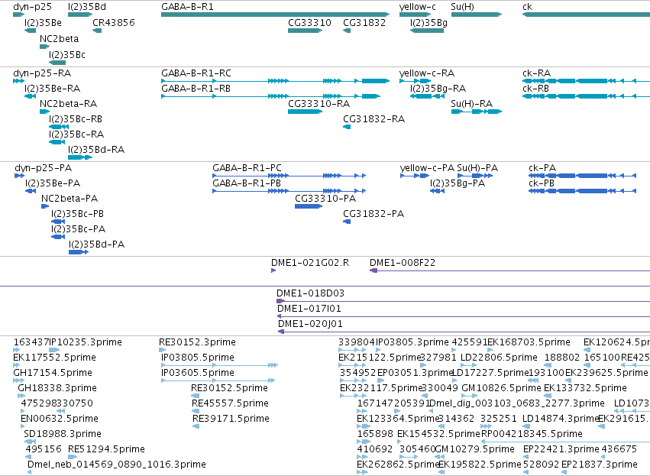
Task: Select the l(2)35Bc gene label
Action: click(67, 55)
